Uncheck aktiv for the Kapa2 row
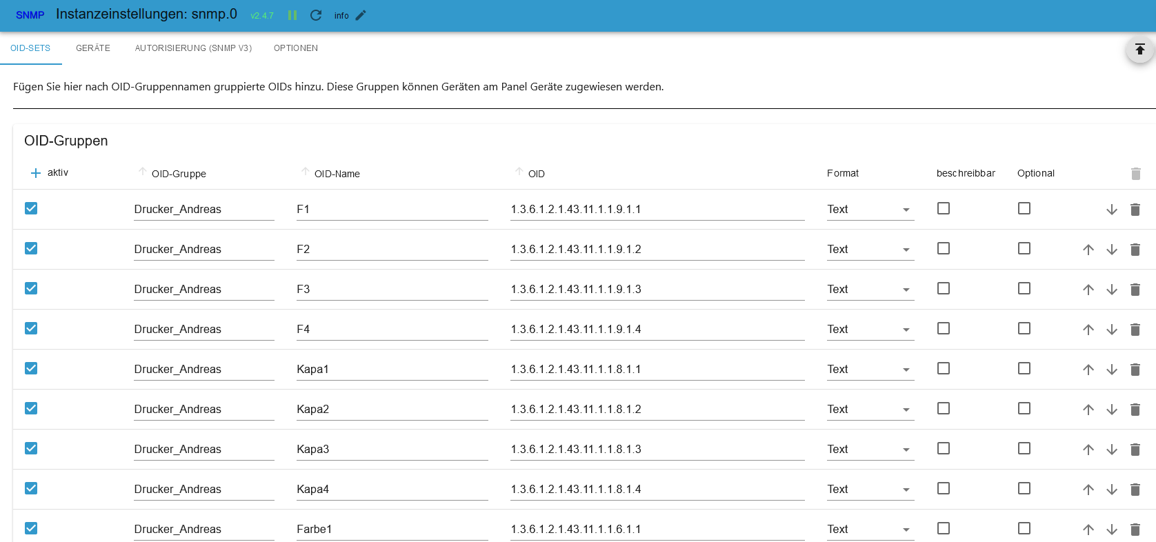 point(31,408)
